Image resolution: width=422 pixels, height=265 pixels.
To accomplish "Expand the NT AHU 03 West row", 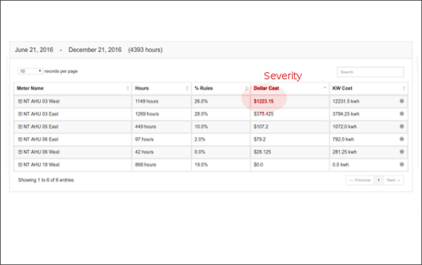I will pos(20,101).
